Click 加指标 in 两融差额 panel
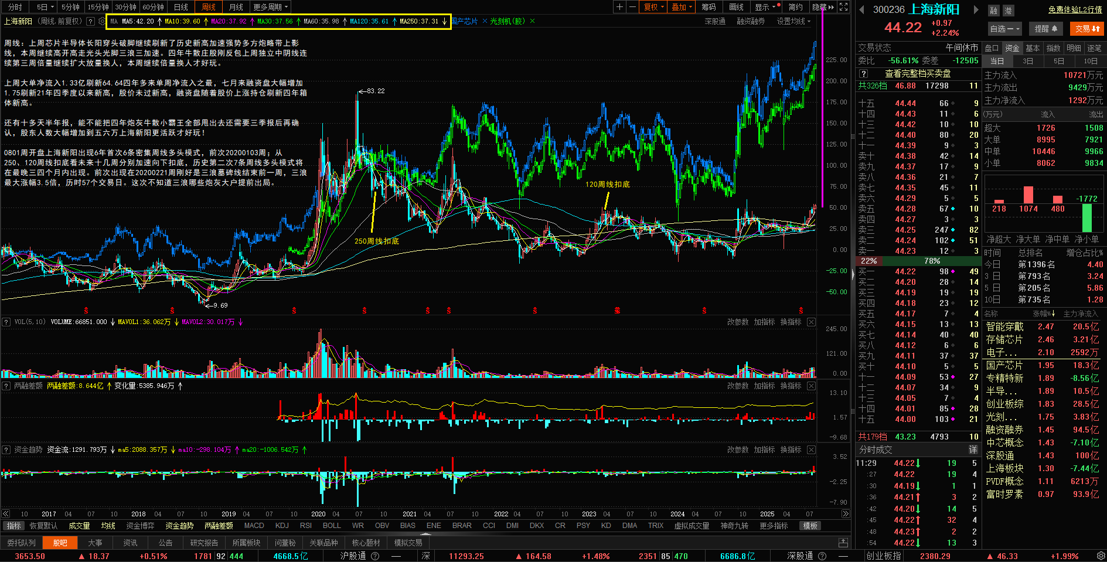 (x=764, y=386)
